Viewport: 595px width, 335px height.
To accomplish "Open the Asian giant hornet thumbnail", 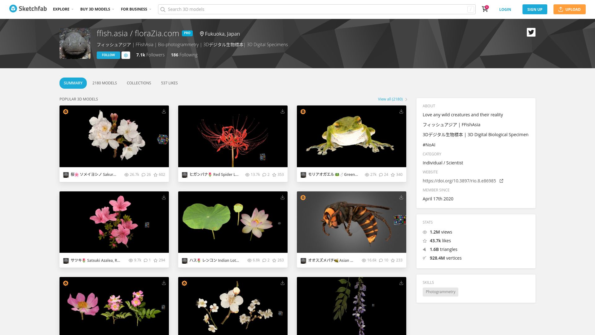I will click(351, 222).
